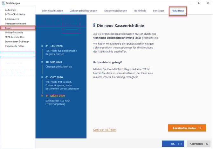Choose Individuelle Felder in the sidebar
The height and width of the screenshot is (149, 213).
pyautogui.click(x=15, y=46)
